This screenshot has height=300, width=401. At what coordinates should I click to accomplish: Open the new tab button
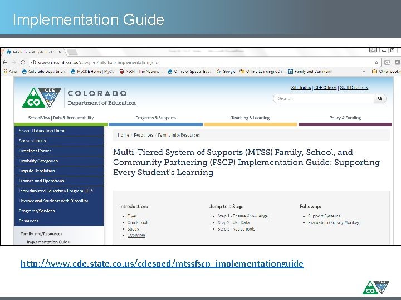pos(72,52)
